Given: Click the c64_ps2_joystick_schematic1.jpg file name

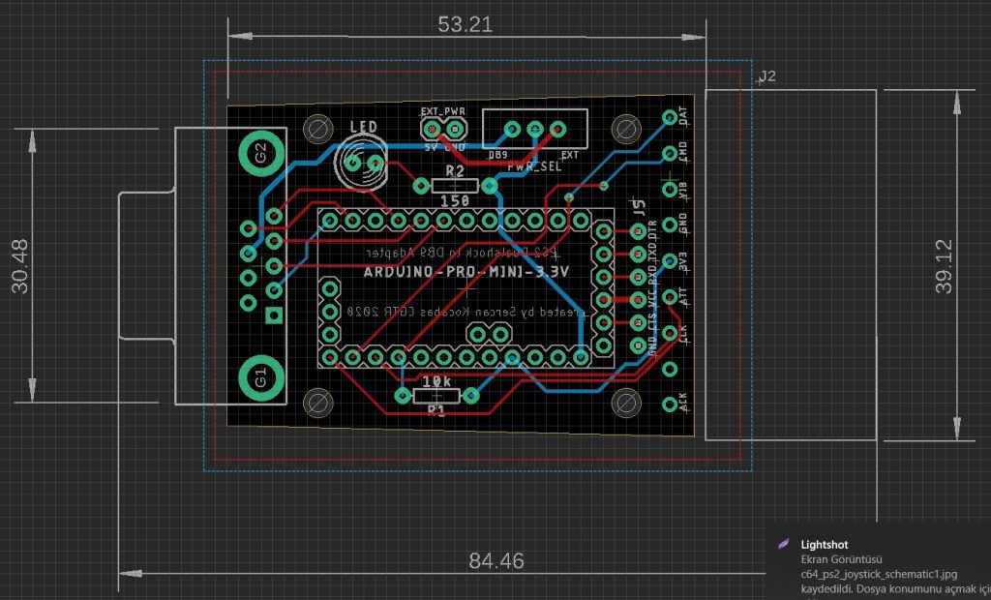Looking at the screenshot, I should (879, 574).
